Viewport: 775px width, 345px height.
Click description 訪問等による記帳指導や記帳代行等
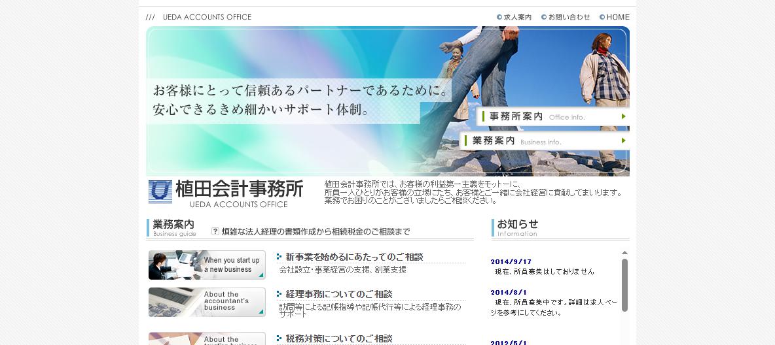[370, 310]
